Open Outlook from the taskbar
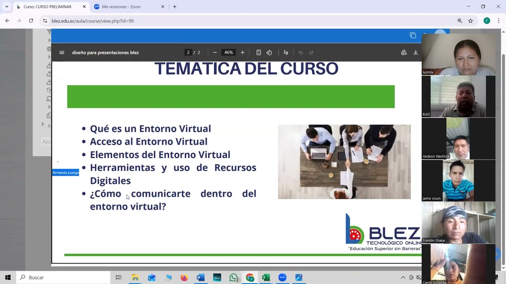This screenshot has width=506, height=284. 151,277
